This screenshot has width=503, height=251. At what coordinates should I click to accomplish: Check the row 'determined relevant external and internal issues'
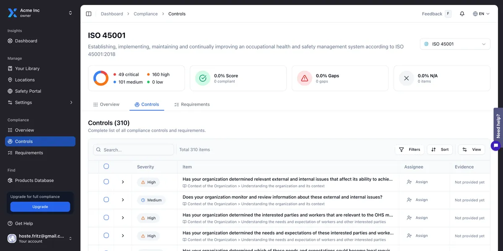coord(106,182)
